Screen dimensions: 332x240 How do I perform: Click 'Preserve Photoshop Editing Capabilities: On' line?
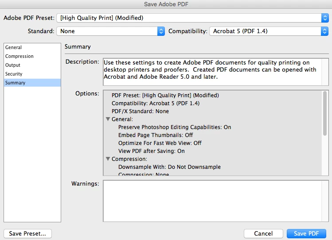(175, 127)
